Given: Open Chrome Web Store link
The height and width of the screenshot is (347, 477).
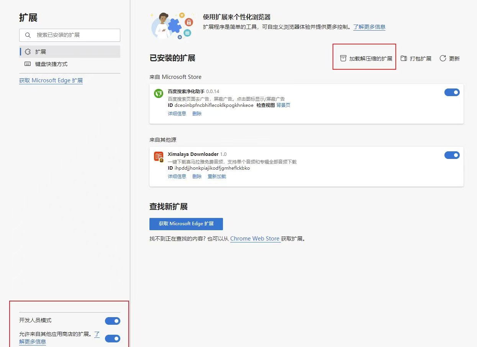Looking at the screenshot, I should [x=255, y=239].
